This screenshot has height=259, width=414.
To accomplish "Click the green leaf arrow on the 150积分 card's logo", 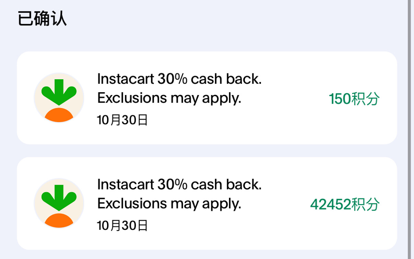I will click(59, 92).
